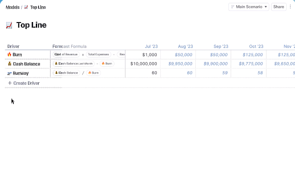295x177 pixels.
Task: Select the Runway Aug '23 cell 60
Action: pyautogui.click(x=178, y=73)
